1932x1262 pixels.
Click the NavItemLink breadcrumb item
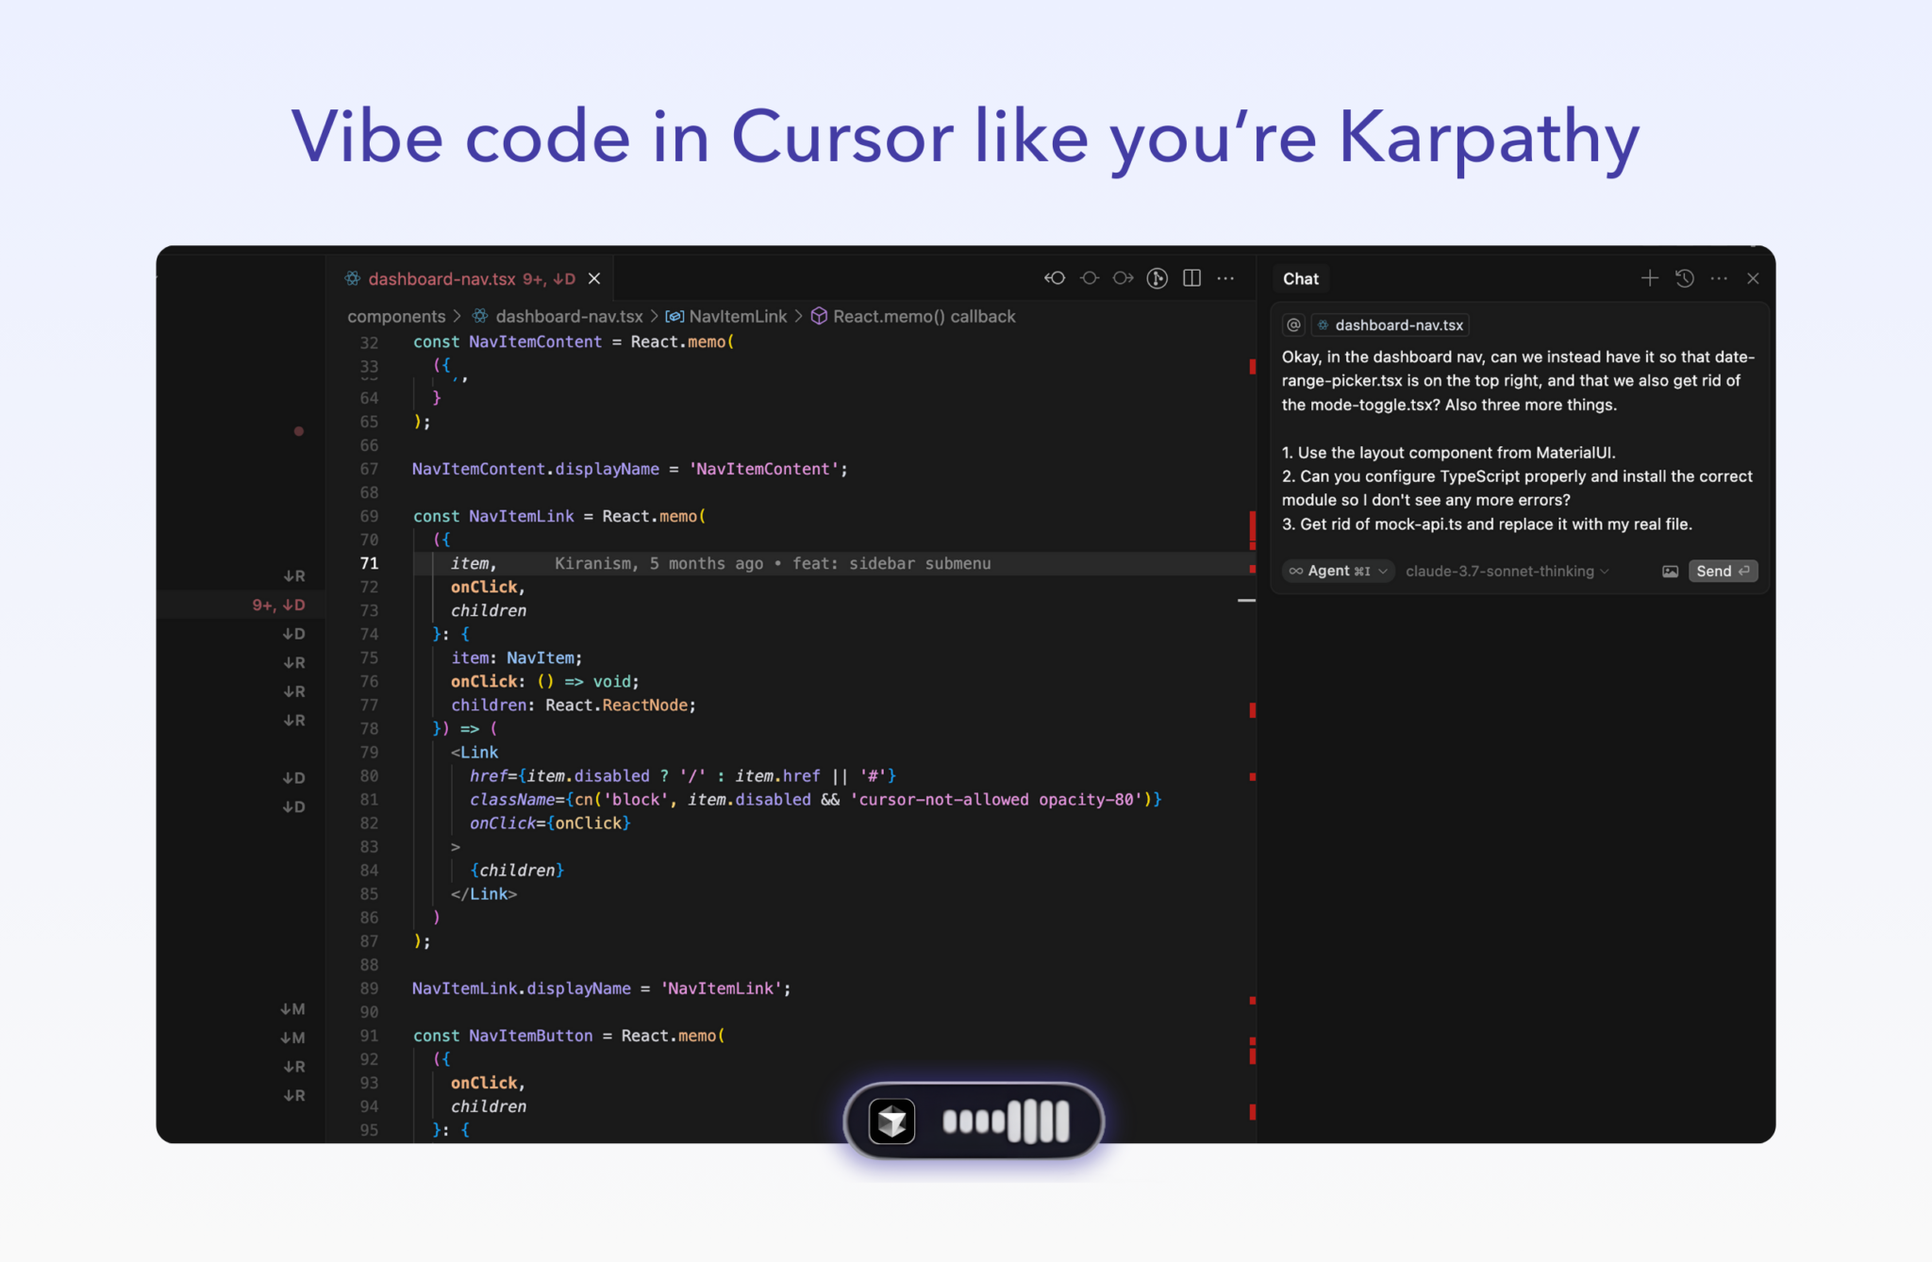(x=737, y=317)
